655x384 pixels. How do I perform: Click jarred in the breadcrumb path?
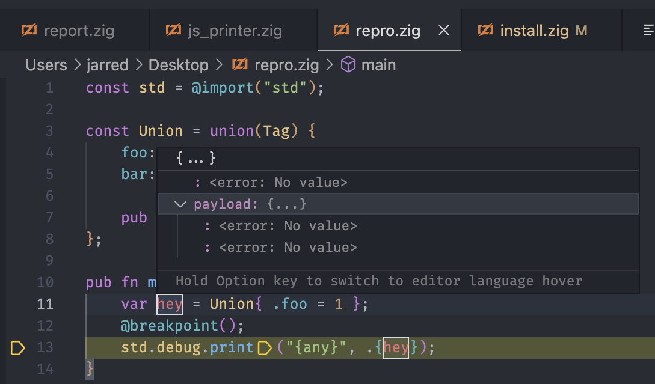coord(108,65)
